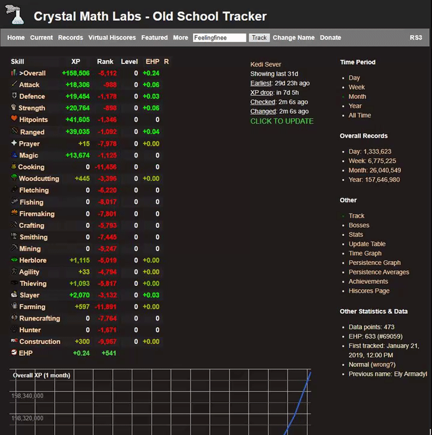Sort by the XP column header

[76, 62]
